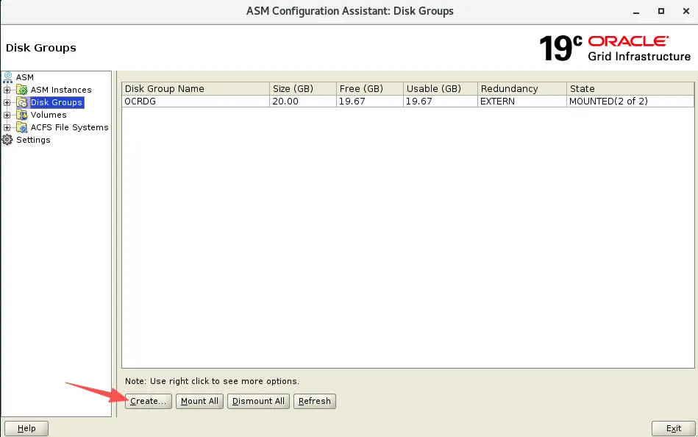The height and width of the screenshot is (437, 698).
Task: Sort by the Size (GB) column header
Action: click(303, 88)
